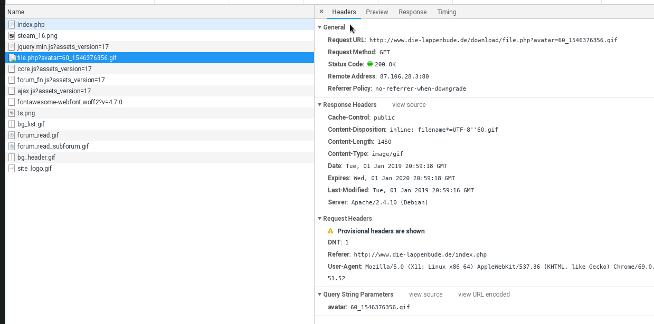Switch to the Preview tab

377,12
